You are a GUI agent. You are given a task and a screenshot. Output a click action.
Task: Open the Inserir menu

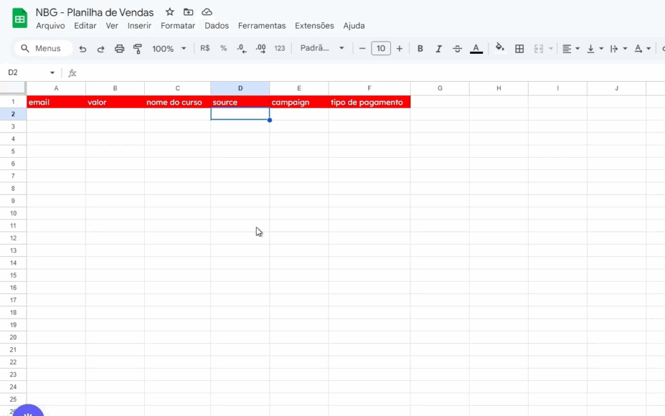[140, 26]
